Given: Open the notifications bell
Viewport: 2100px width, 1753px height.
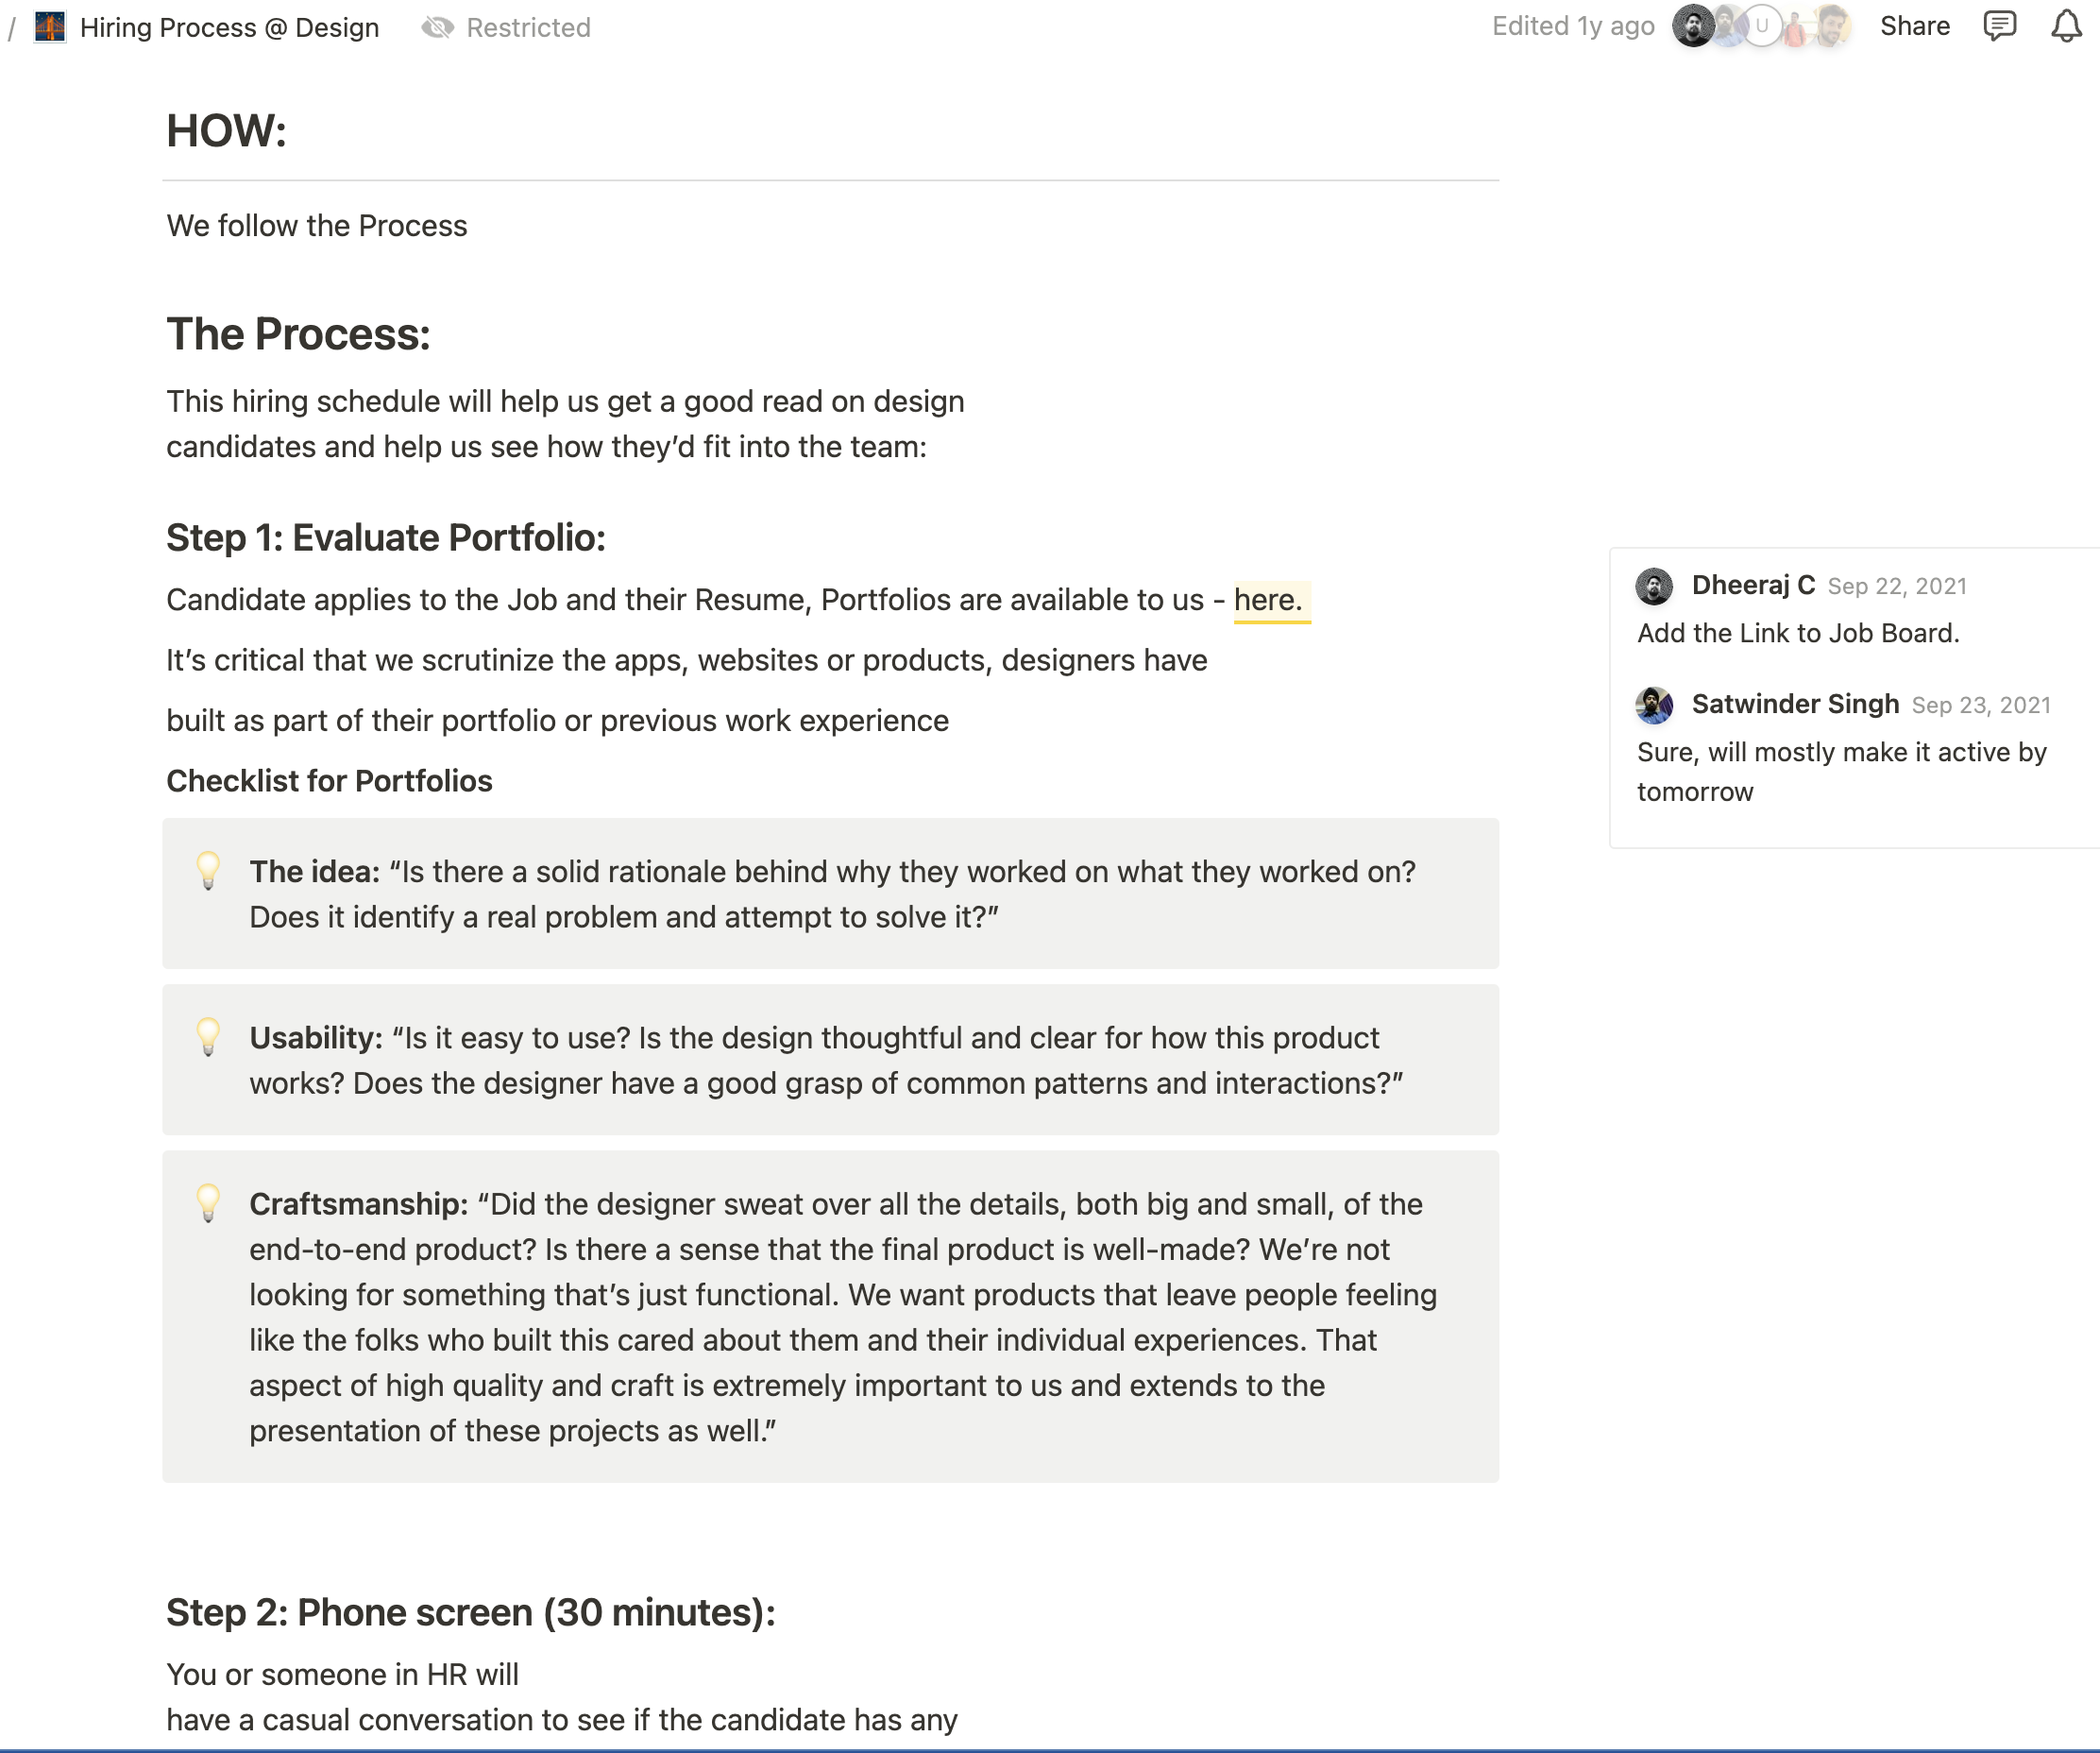Looking at the screenshot, I should pos(2066,27).
